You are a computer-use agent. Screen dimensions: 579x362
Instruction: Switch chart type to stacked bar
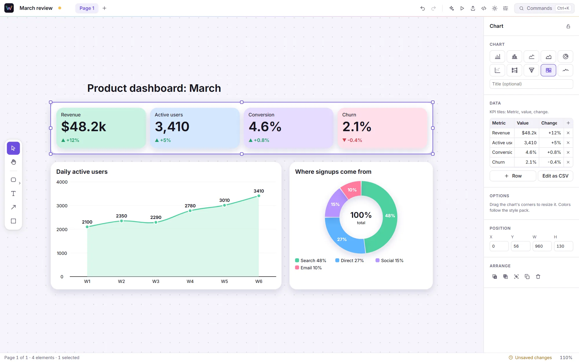pyautogui.click(x=514, y=56)
